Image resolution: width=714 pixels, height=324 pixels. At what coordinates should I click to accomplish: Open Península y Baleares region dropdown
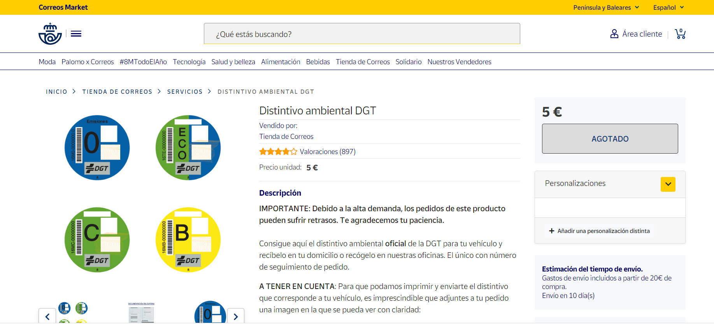[606, 7]
